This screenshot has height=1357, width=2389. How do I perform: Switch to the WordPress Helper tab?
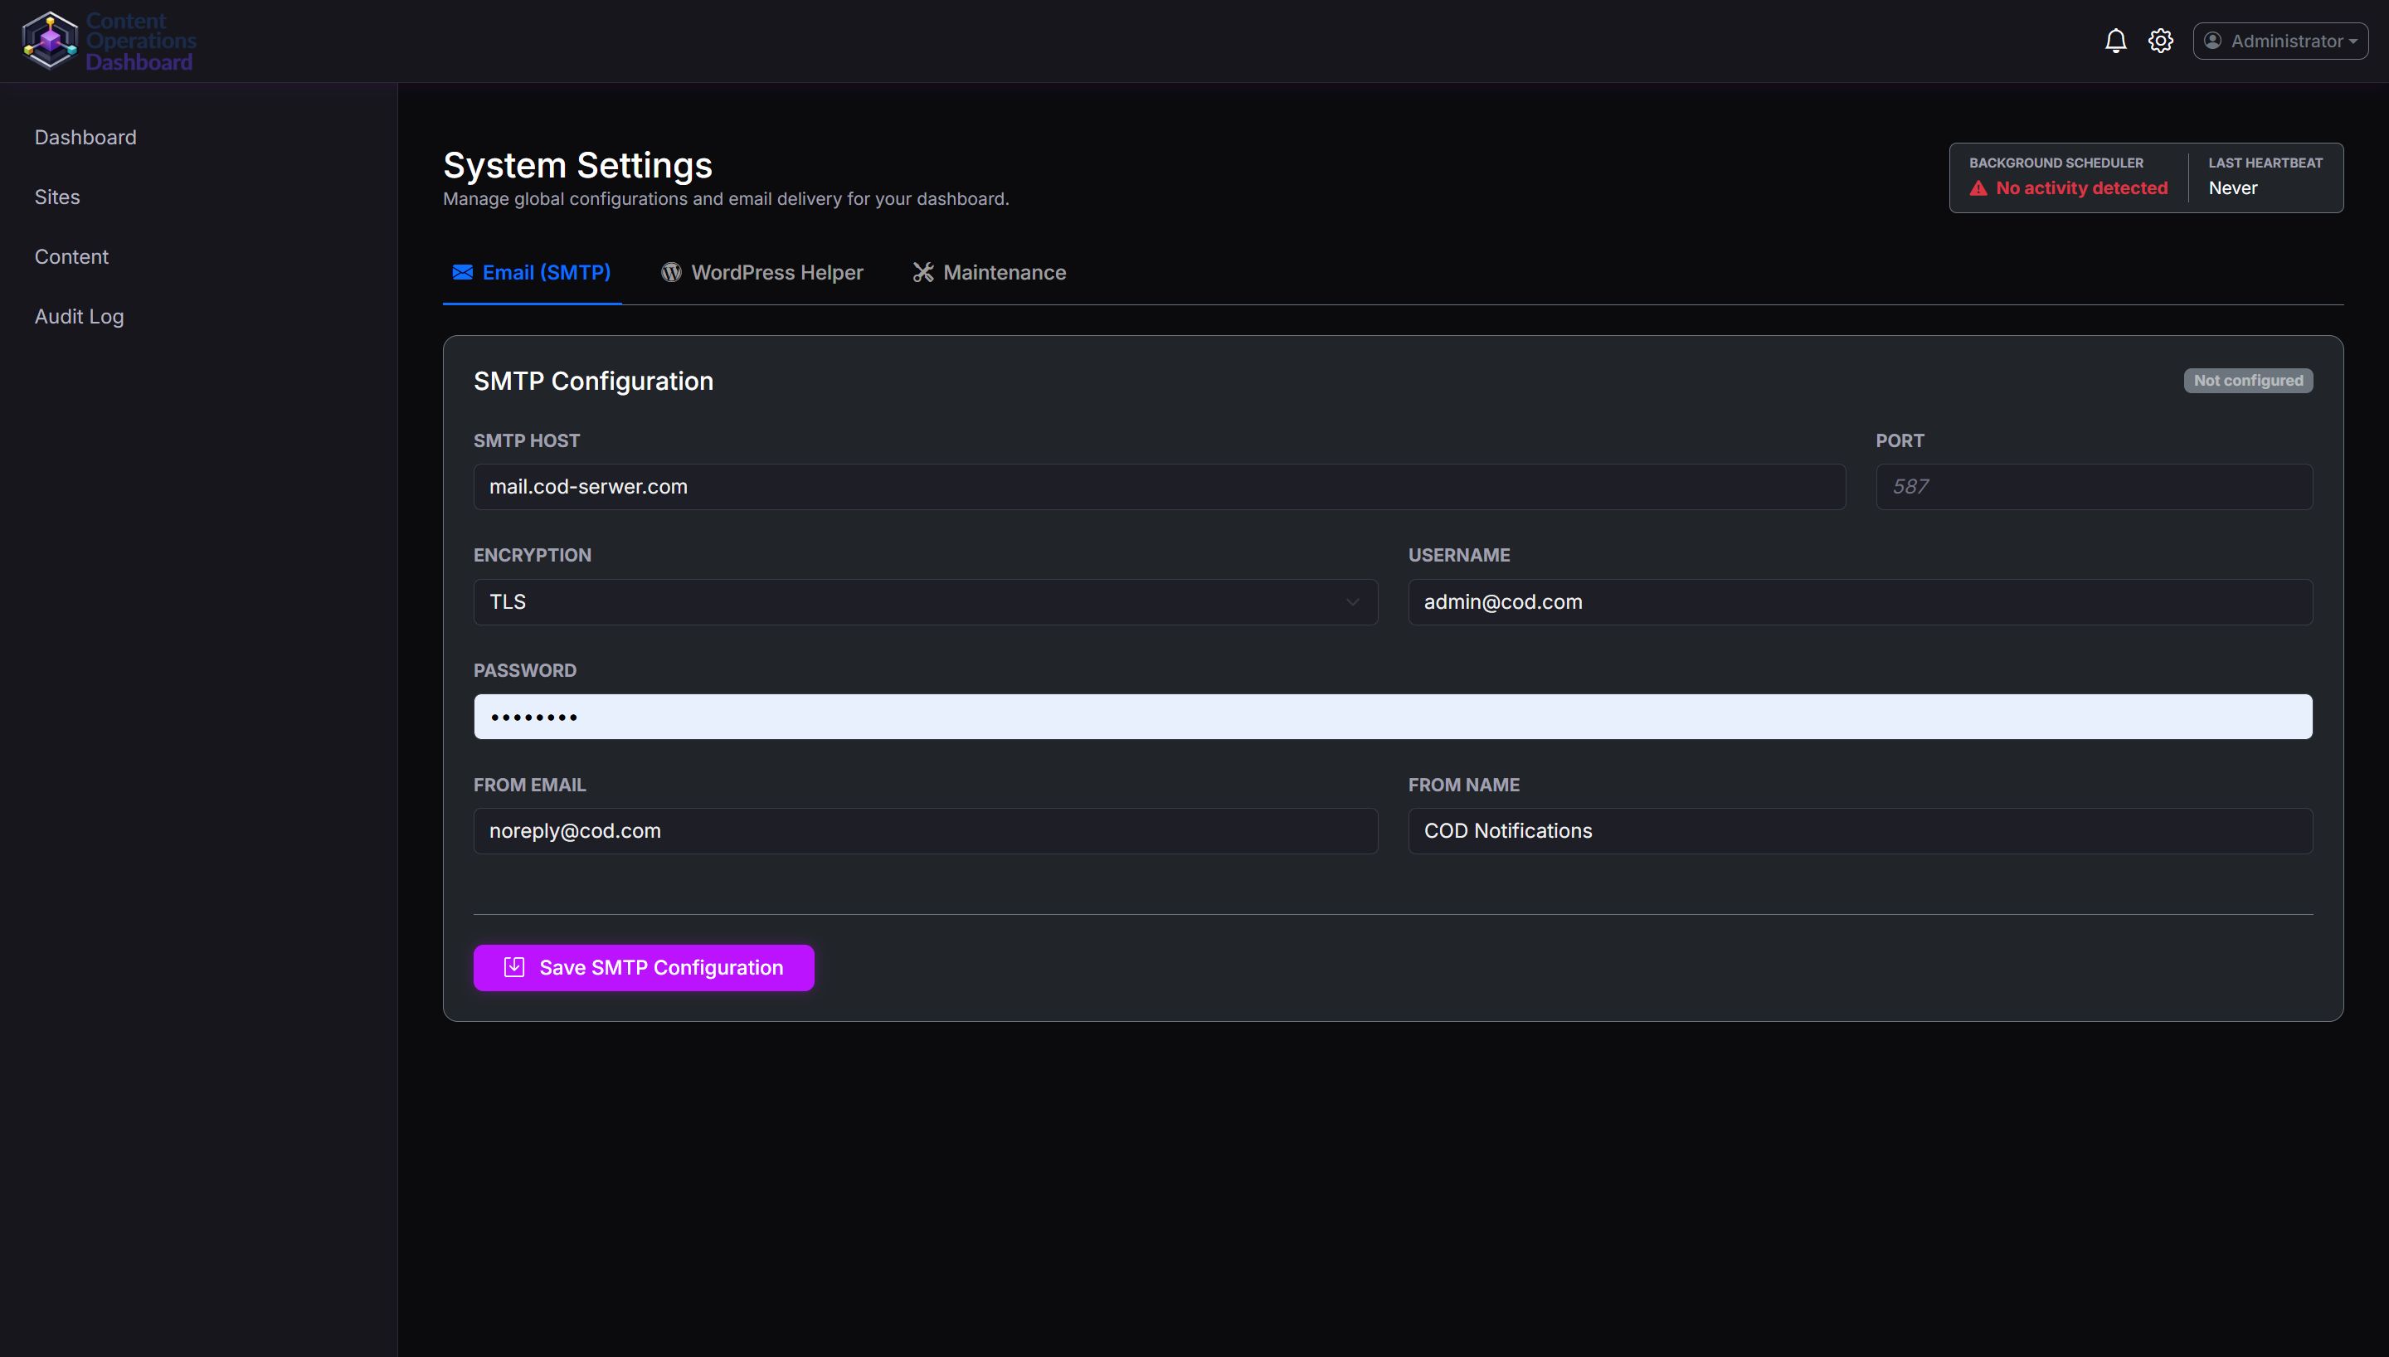pos(776,272)
